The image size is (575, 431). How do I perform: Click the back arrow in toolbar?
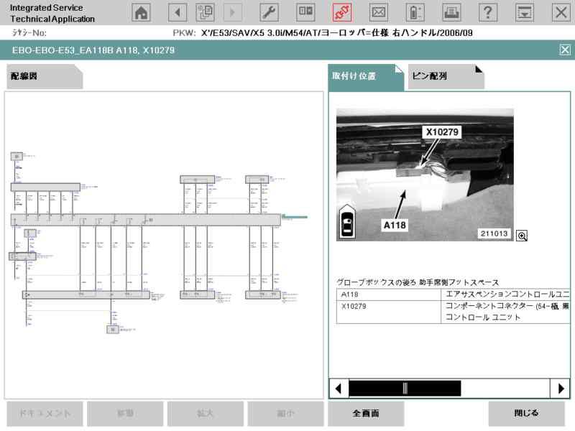[x=178, y=12]
